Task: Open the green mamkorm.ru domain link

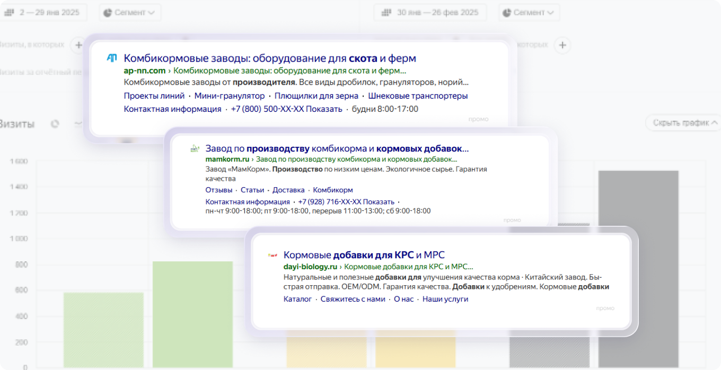Action: click(x=227, y=159)
